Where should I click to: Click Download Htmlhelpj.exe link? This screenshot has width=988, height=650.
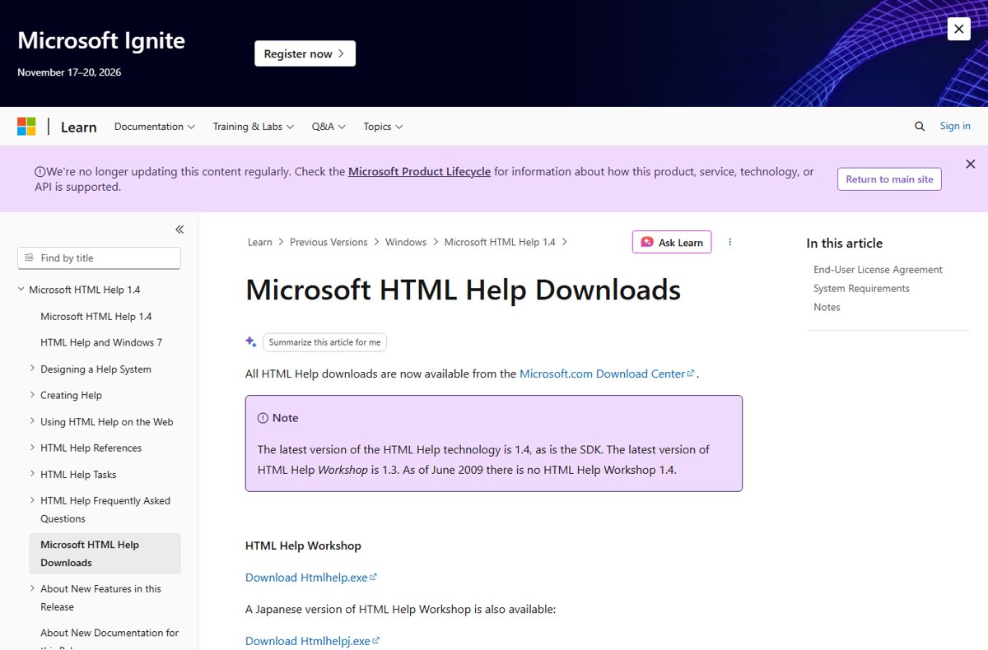click(313, 641)
